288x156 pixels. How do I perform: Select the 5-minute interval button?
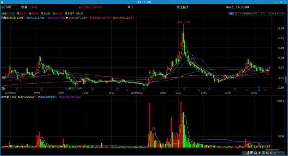click(x=268, y=14)
